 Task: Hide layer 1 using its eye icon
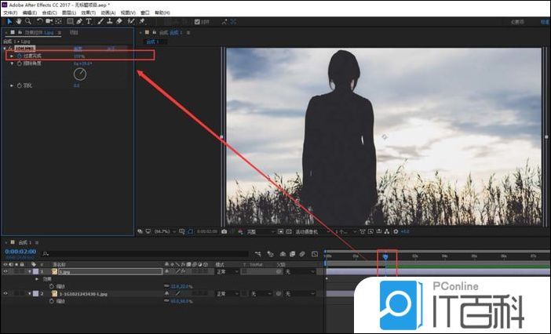(x=5, y=271)
